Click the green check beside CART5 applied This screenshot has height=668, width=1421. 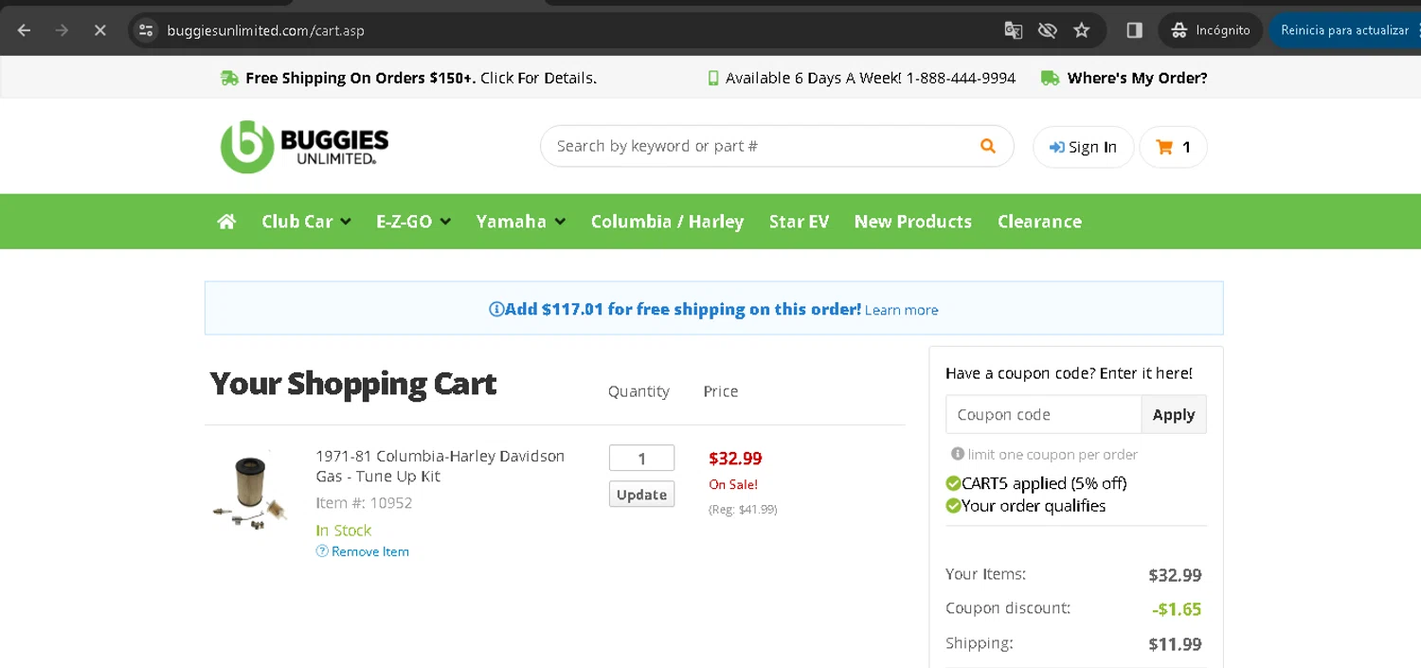pos(953,483)
